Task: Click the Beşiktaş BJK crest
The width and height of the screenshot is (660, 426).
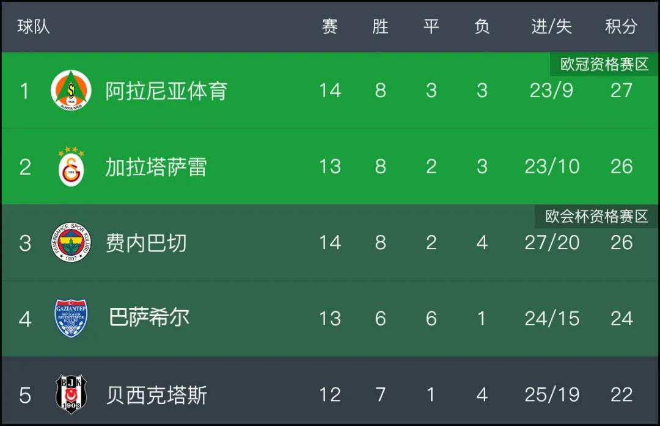Action: pos(71,394)
